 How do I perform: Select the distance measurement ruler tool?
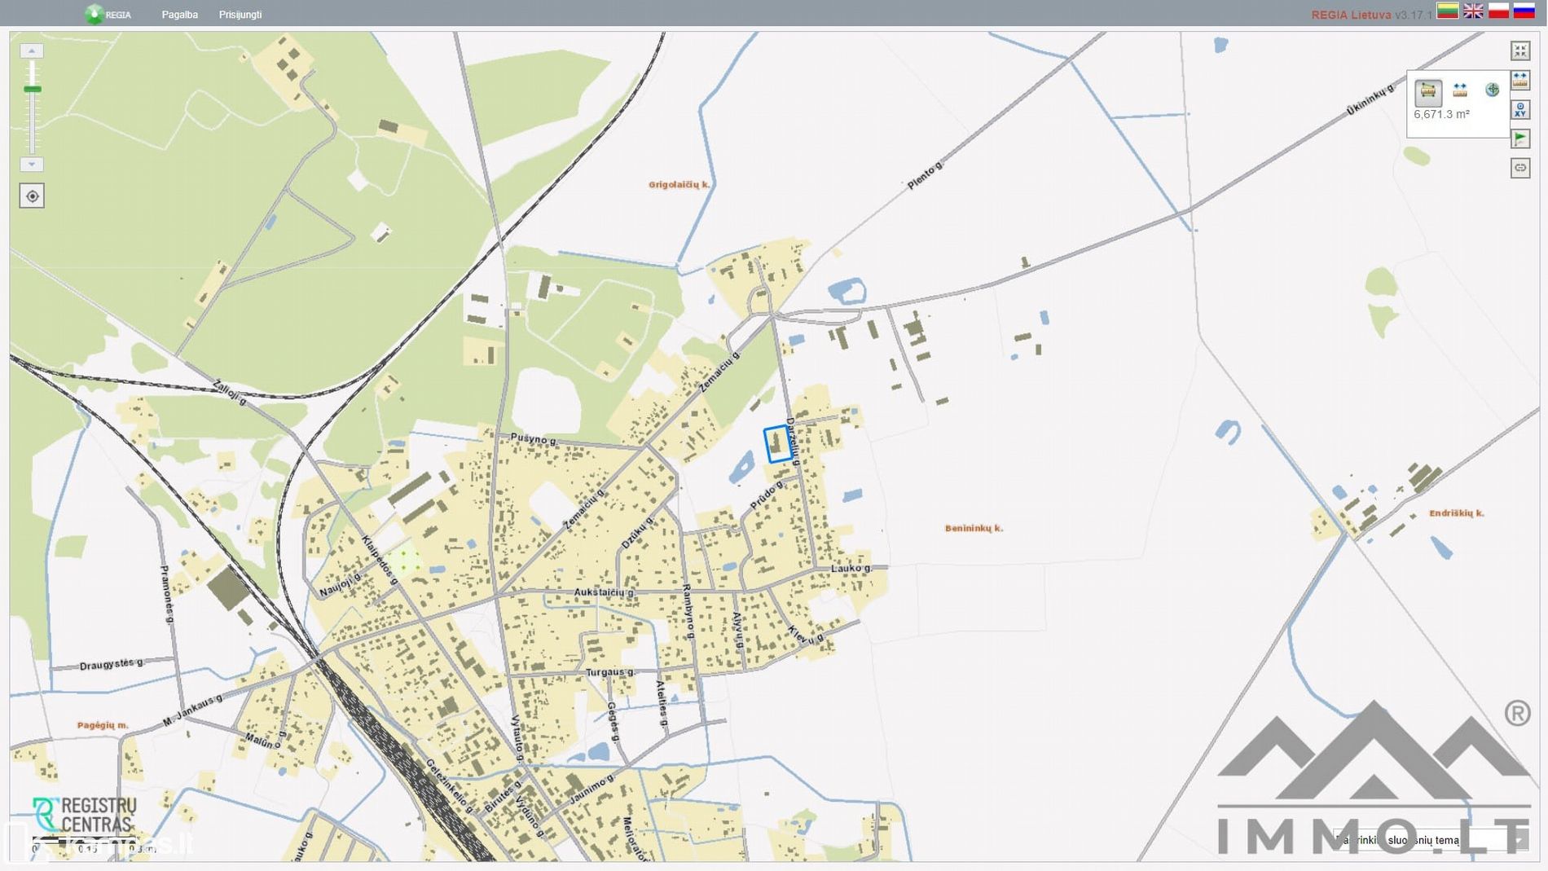click(1460, 90)
